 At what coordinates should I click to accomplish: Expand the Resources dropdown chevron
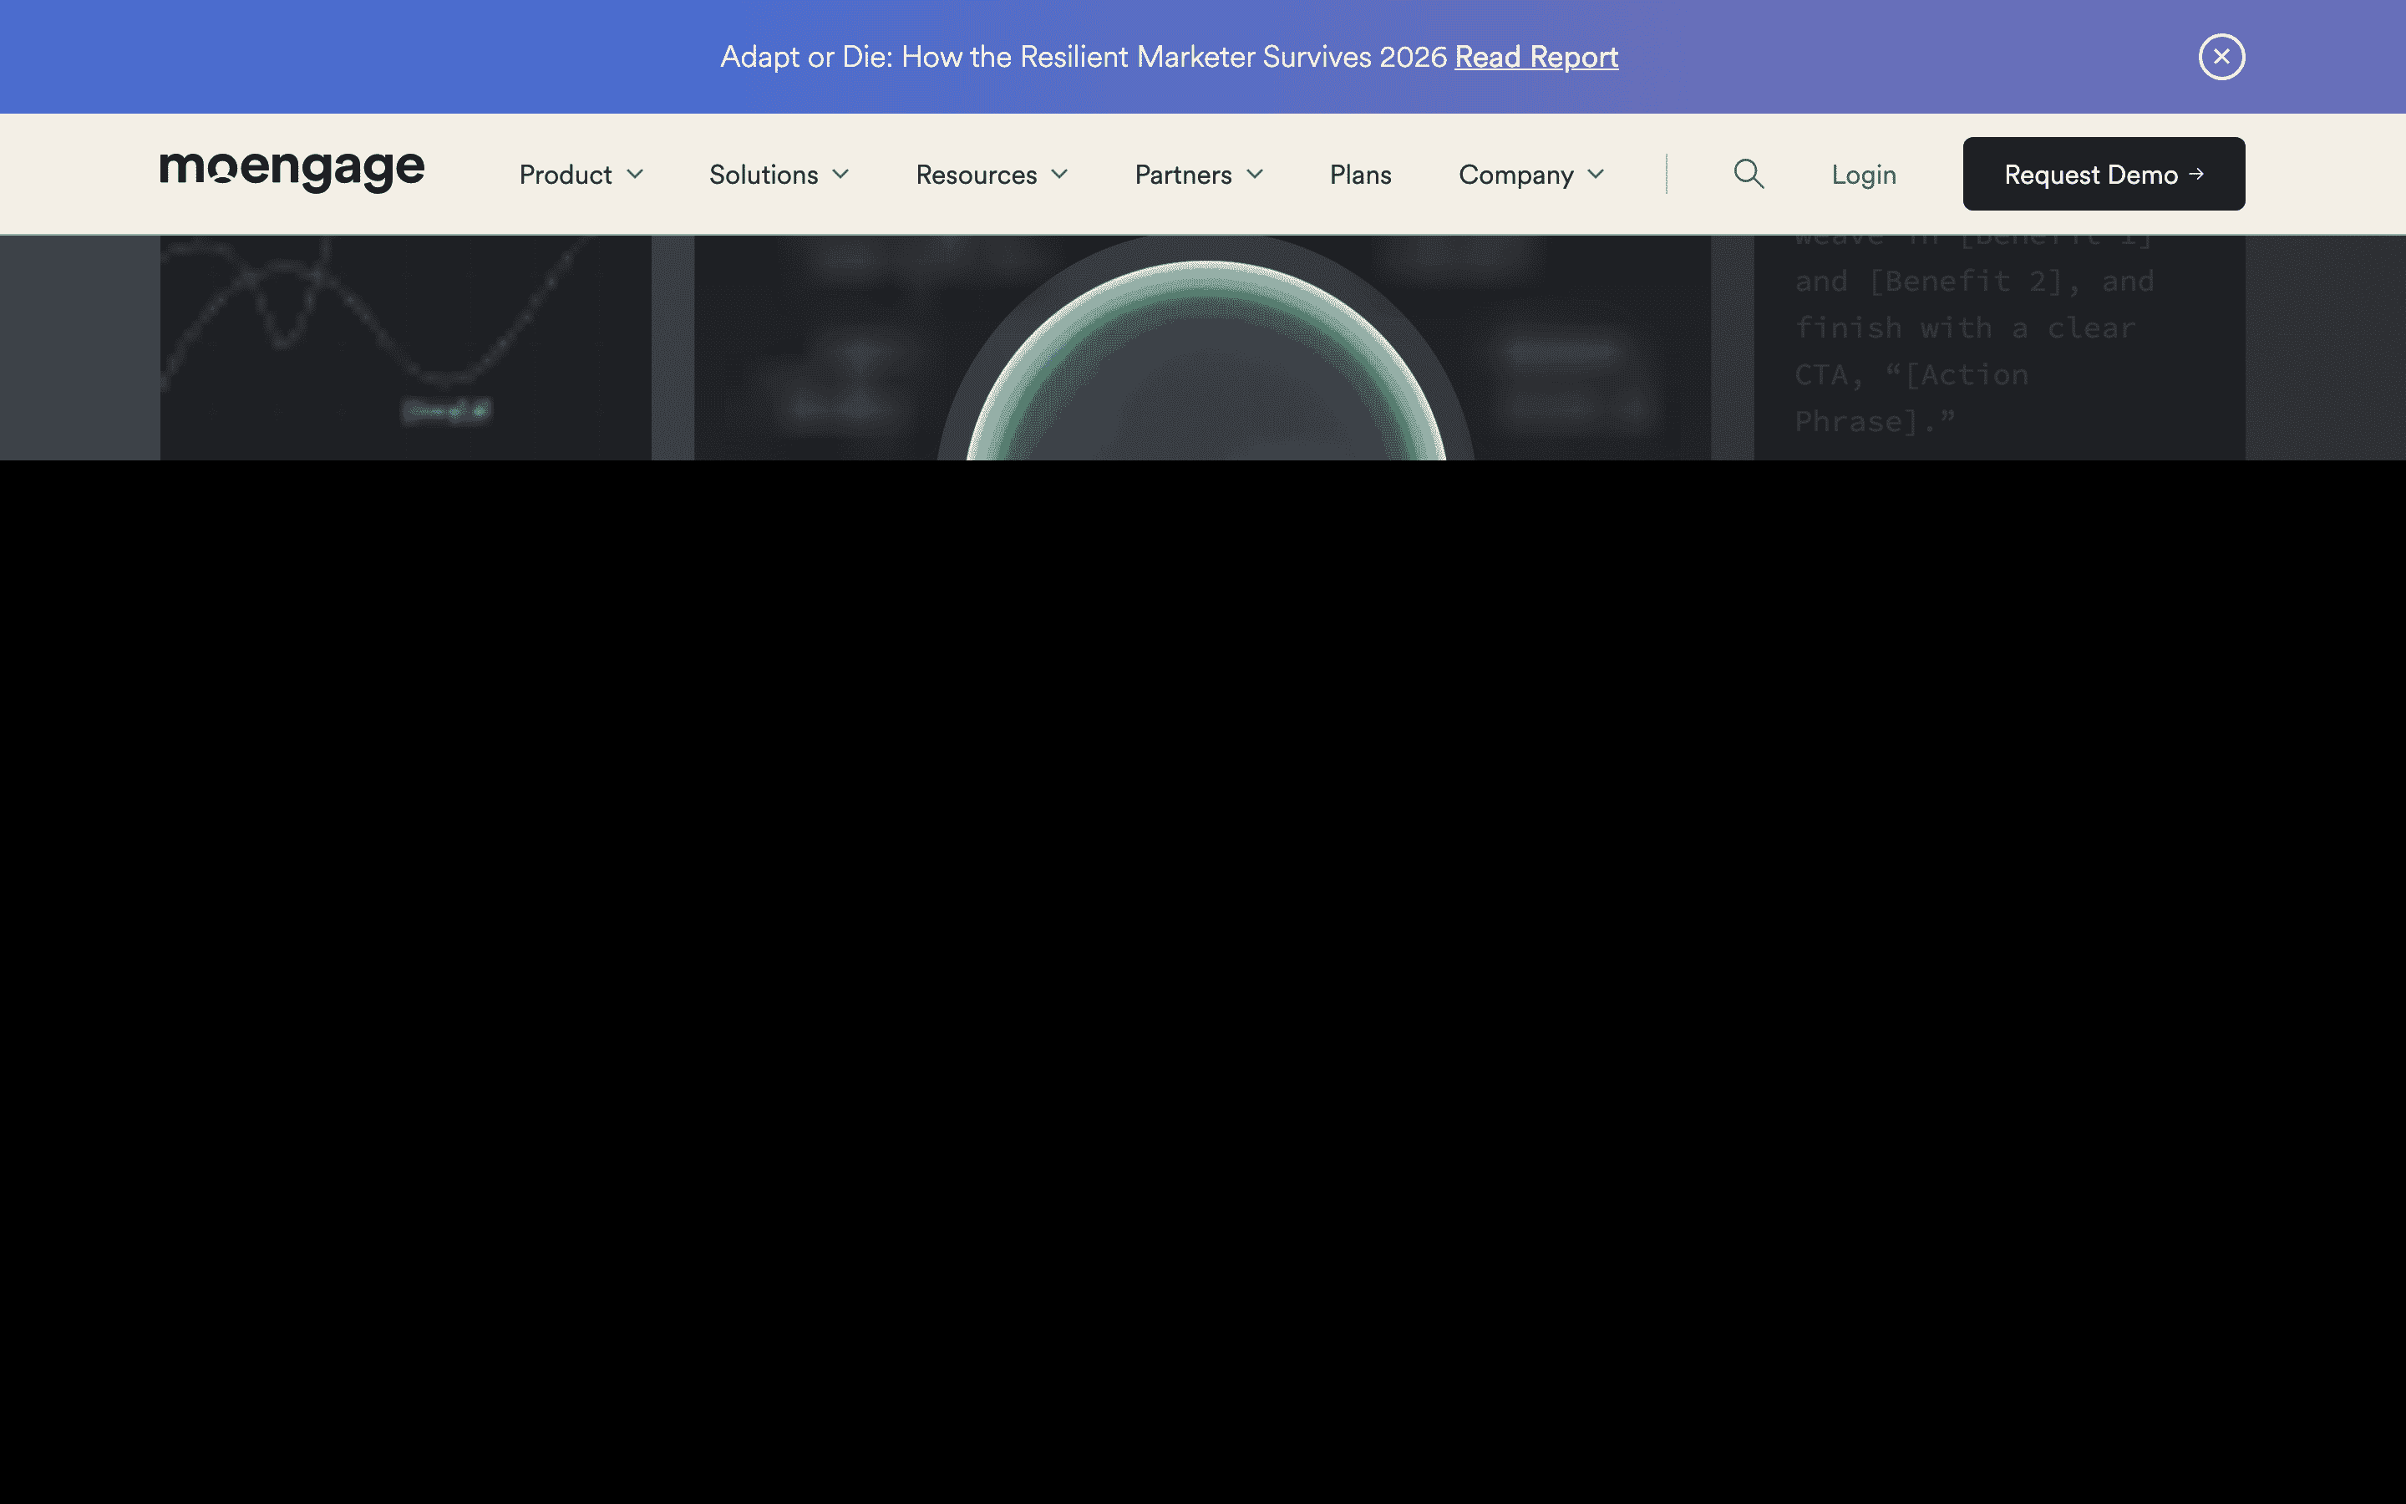1060,174
